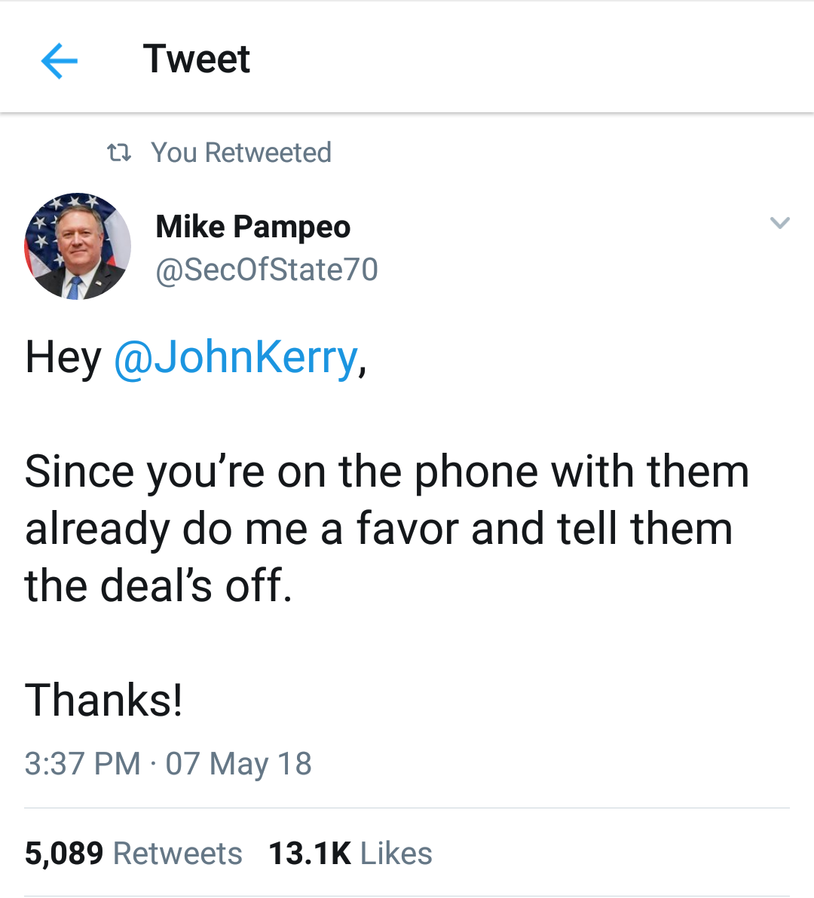Open the @JohnKerry mention
This screenshot has height=898, width=814.
point(235,357)
